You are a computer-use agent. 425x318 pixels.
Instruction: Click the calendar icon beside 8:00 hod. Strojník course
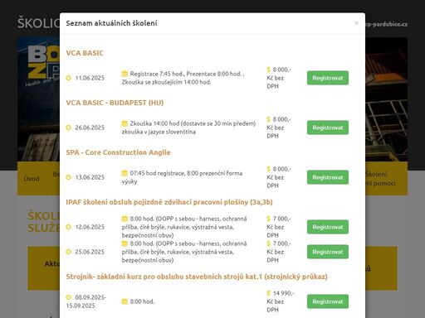pyautogui.click(x=125, y=301)
